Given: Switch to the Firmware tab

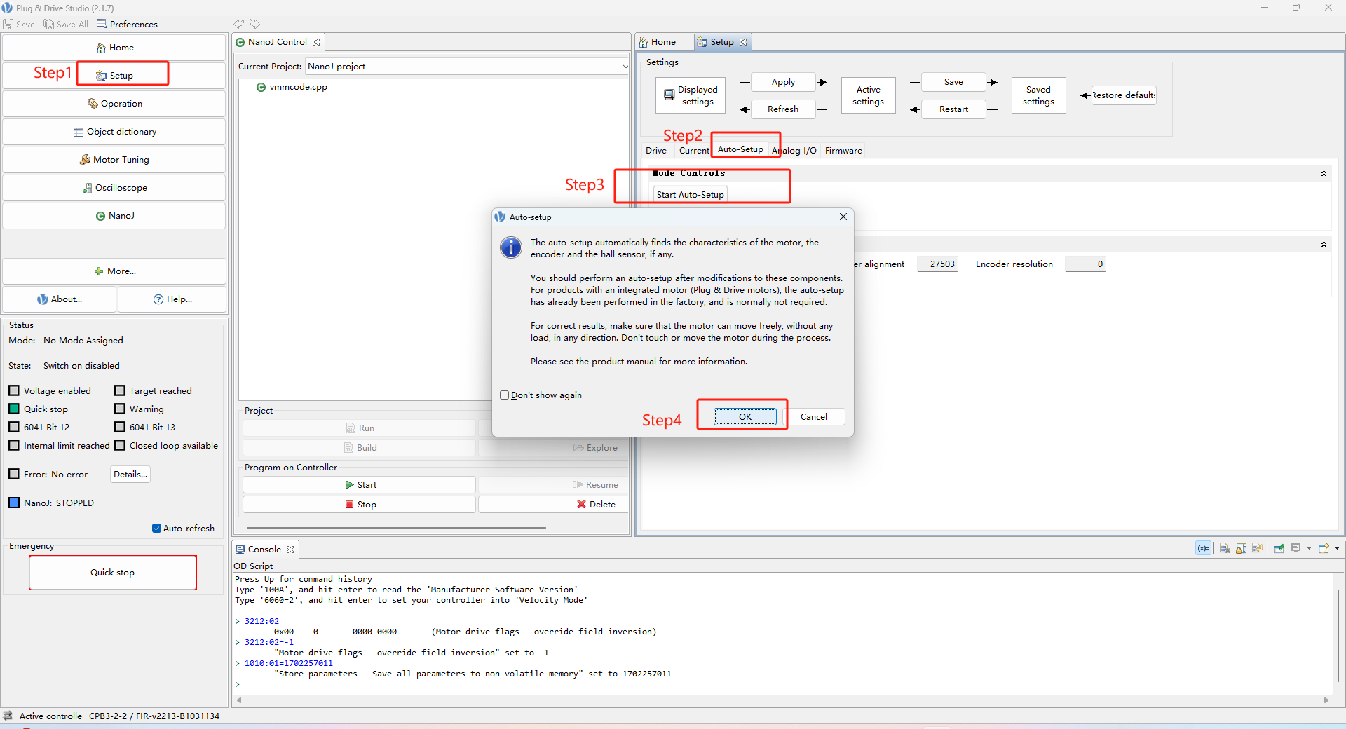Looking at the screenshot, I should click(x=843, y=151).
